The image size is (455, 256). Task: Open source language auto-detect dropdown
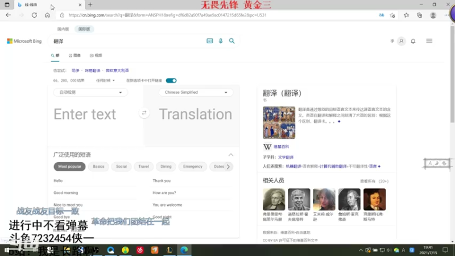90,92
